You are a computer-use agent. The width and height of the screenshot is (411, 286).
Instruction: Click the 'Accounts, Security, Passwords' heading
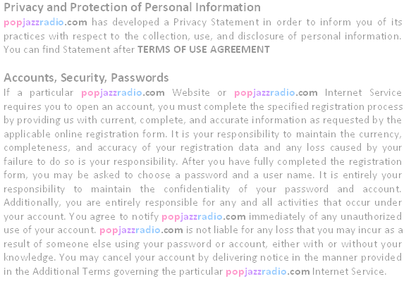pos(86,77)
